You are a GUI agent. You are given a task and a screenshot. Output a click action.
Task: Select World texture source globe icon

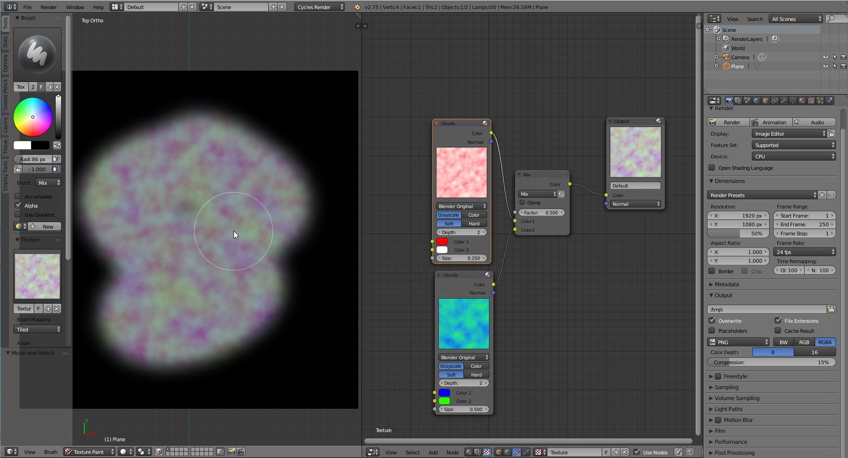507,452
